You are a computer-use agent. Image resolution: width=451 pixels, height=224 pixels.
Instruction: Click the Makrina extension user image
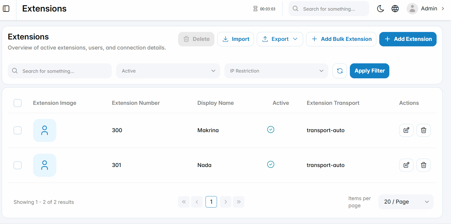pos(45,130)
